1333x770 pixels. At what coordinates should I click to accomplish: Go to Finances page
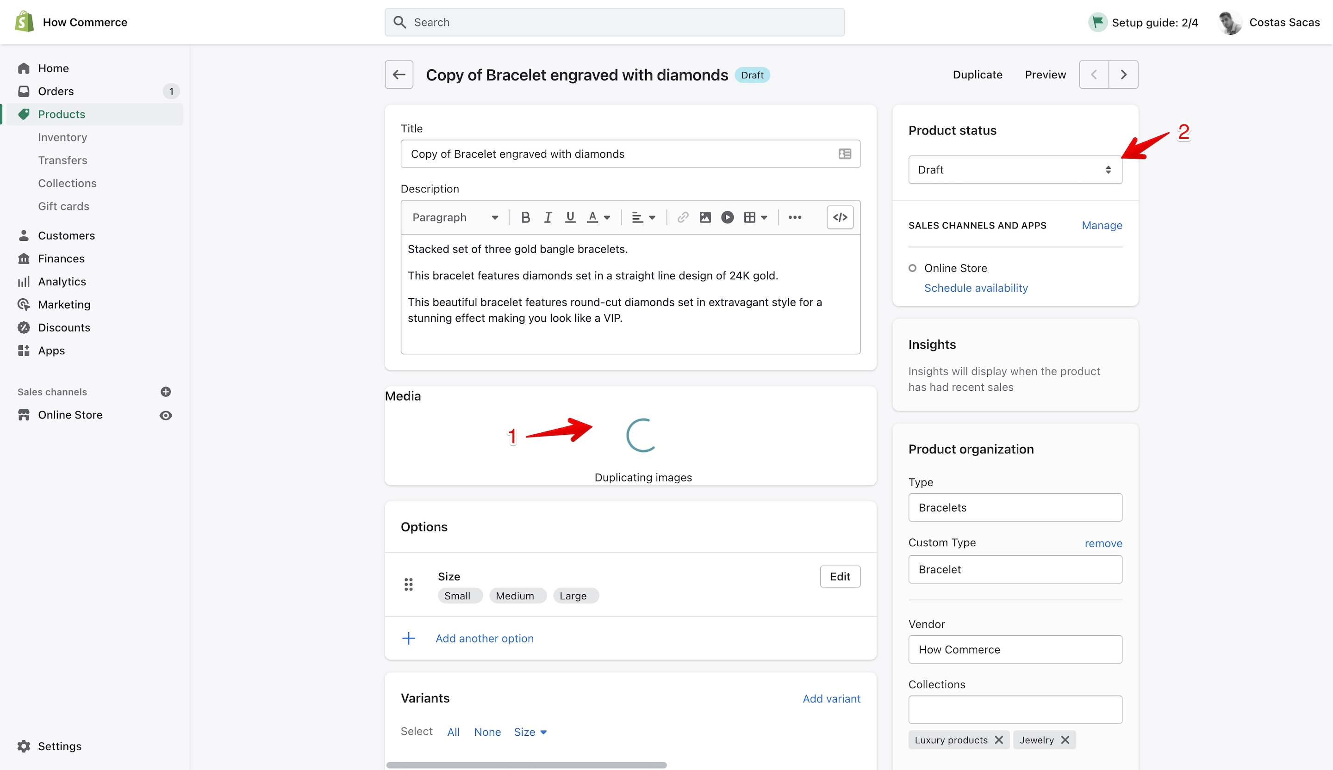61,258
